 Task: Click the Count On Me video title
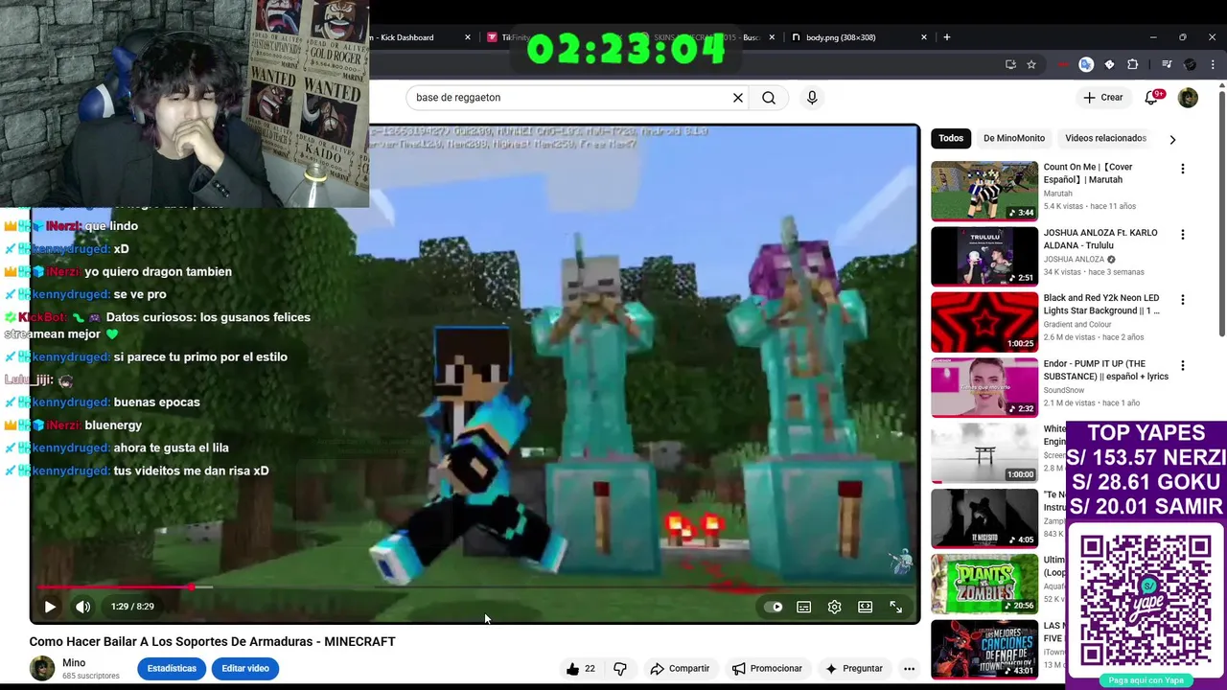[1090, 172]
